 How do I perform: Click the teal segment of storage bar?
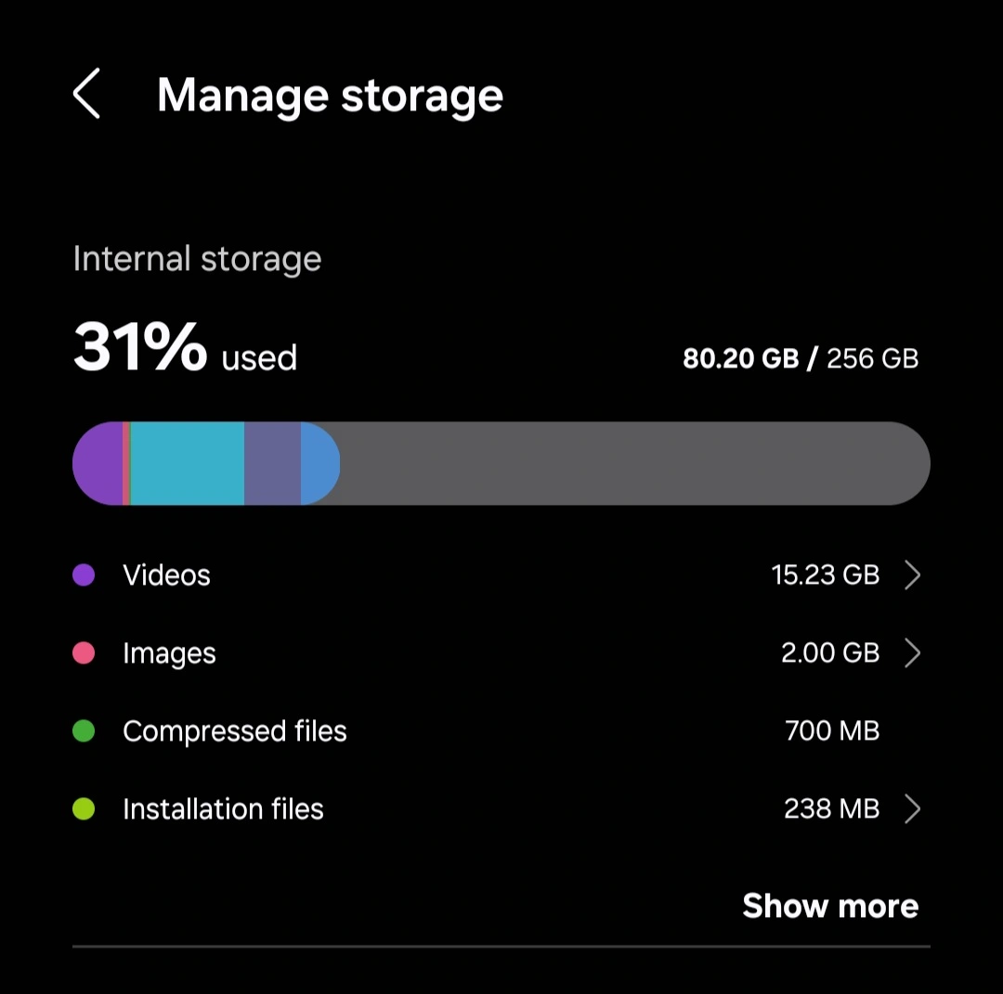coord(188,463)
